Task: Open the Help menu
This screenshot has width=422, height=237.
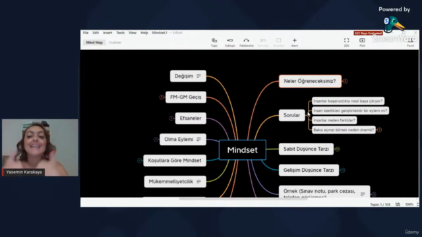Action: pos(144,33)
